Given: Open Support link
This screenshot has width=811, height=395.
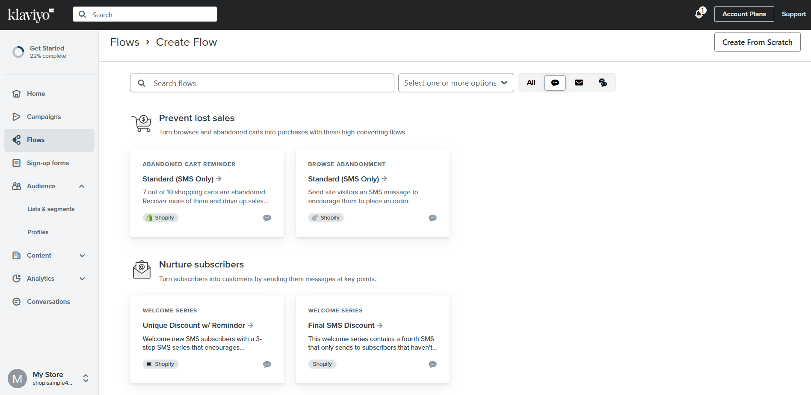Looking at the screenshot, I should pyautogui.click(x=793, y=14).
